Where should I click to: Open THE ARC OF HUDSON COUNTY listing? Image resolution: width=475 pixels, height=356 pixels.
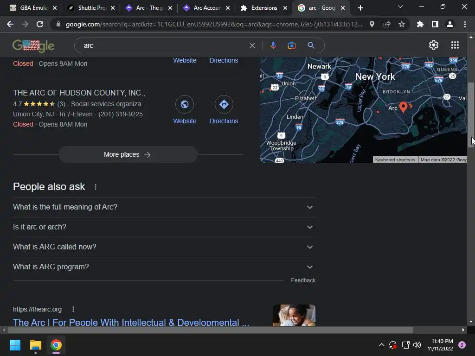79,93
